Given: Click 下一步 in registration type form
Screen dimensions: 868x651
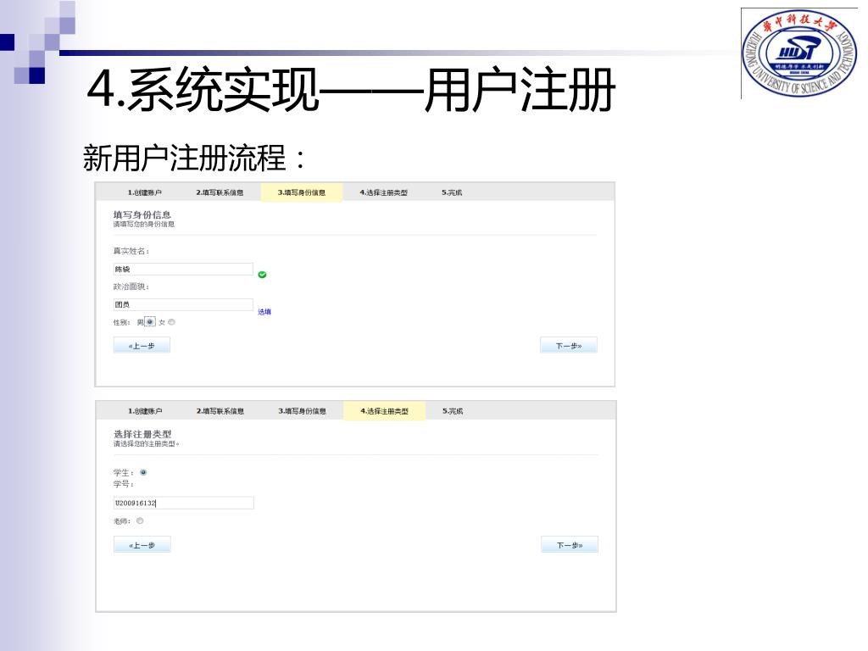Looking at the screenshot, I should [x=569, y=545].
